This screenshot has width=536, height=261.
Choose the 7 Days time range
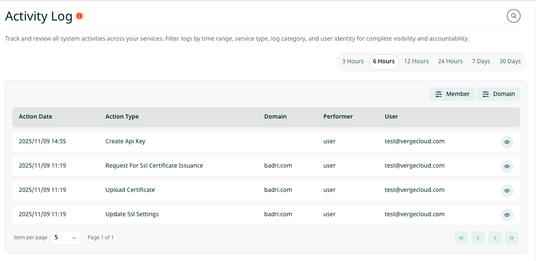[481, 62]
